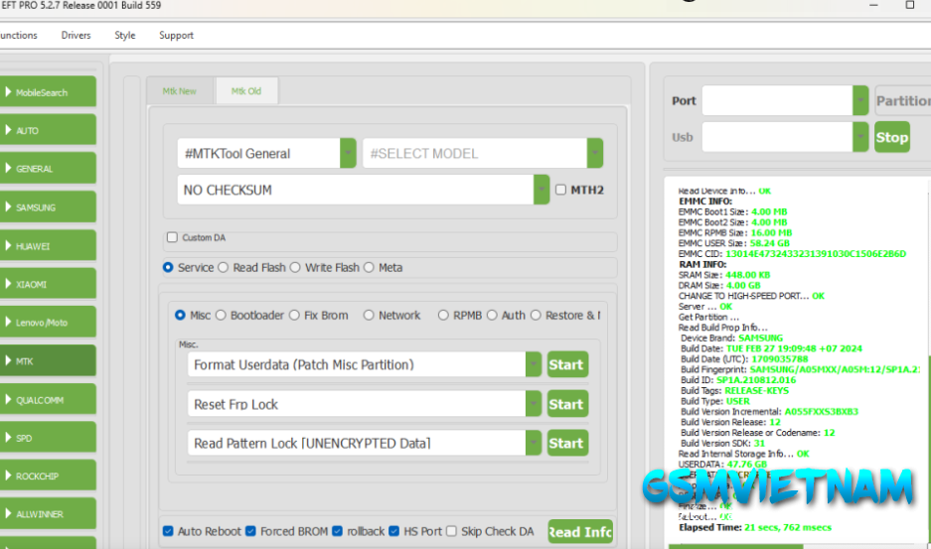931x549 pixels.
Task: Toggle the Auto Reboot checkbox
Action: click(168, 531)
